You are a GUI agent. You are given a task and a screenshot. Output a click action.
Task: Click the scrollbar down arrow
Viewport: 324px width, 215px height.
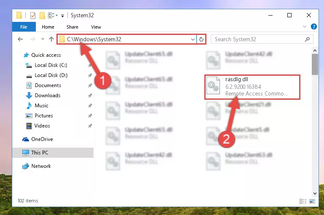315,194
